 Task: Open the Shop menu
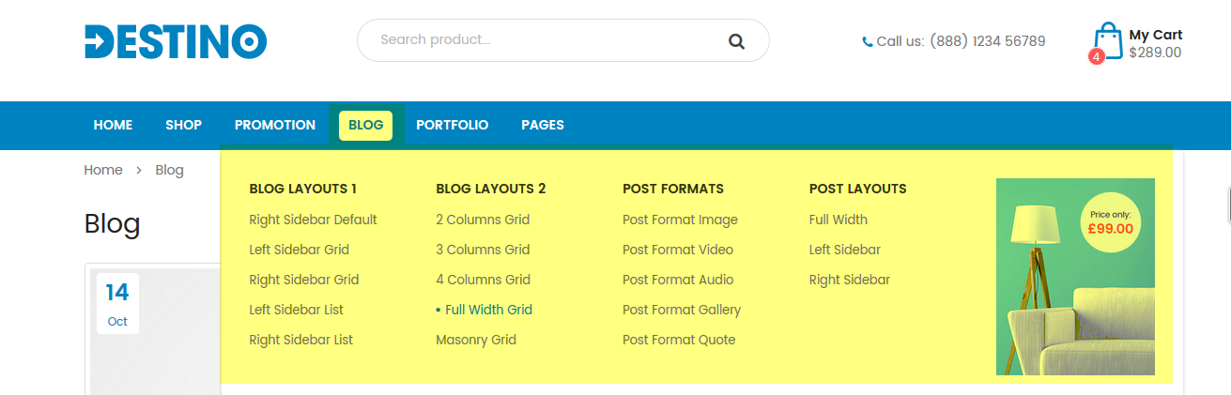pyautogui.click(x=183, y=125)
